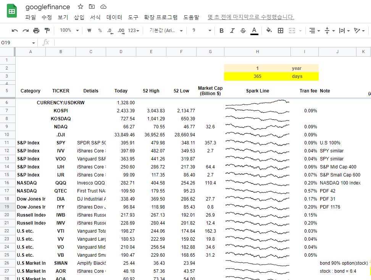Expand merge cells options arrow
The image size is (371, 280).
[x=300, y=31]
